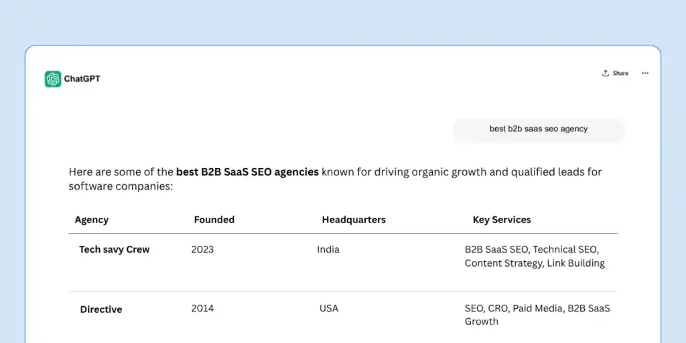
Task: Click the intro paragraph ending 'software companies:'
Action: 121,186
